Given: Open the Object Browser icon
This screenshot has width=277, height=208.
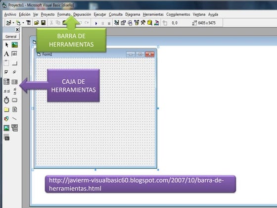Looking at the screenshot, I should point(137,23).
